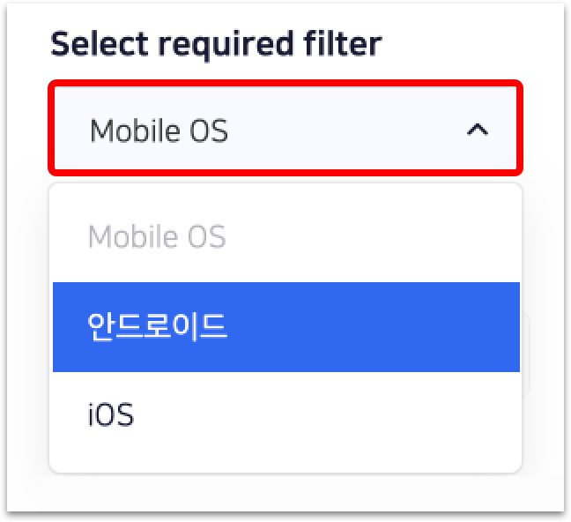Click the red-outlined filter select box

tap(285, 129)
